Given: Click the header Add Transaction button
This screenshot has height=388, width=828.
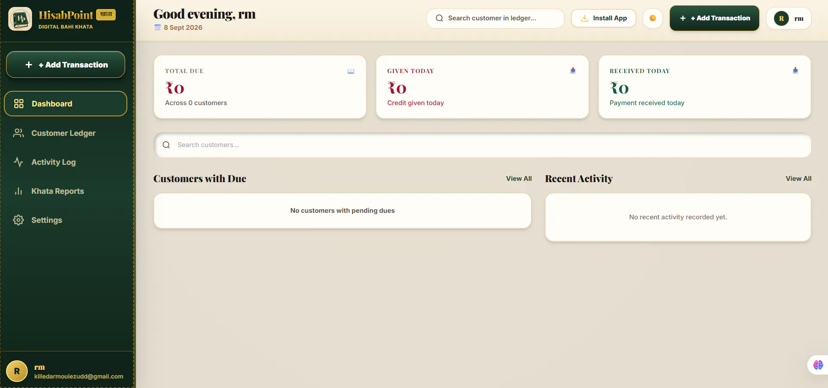Looking at the screenshot, I should 714,18.
